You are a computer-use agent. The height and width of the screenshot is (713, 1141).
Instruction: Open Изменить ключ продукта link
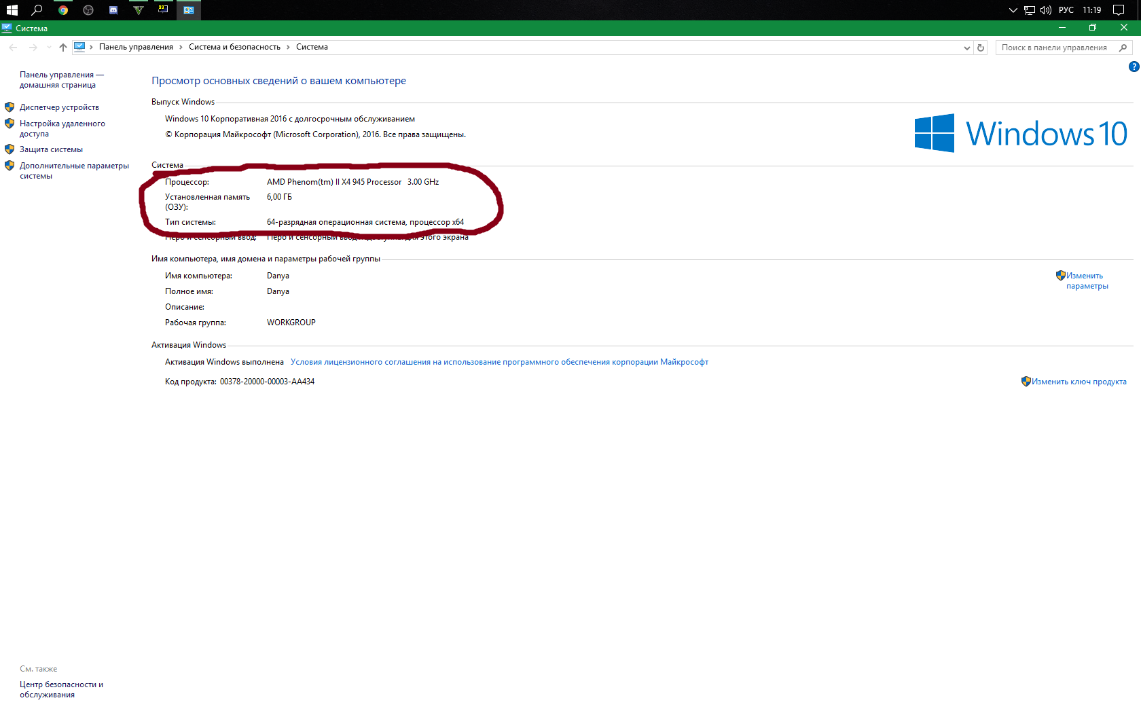click(x=1079, y=382)
